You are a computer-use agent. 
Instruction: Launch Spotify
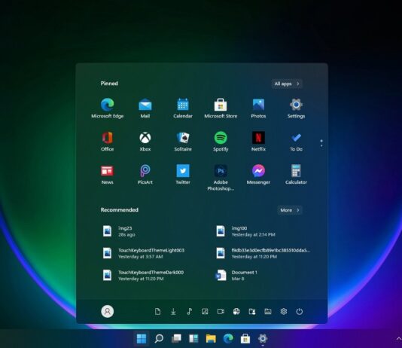221,142
